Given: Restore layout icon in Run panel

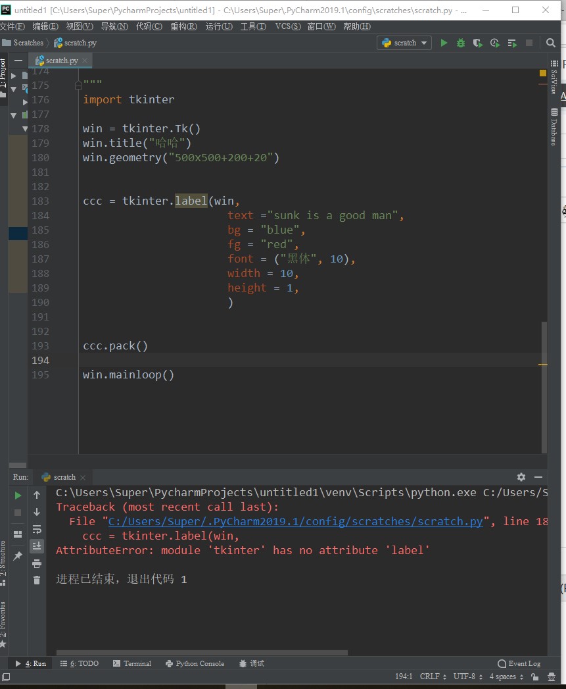Looking at the screenshot, I should 18,534.
